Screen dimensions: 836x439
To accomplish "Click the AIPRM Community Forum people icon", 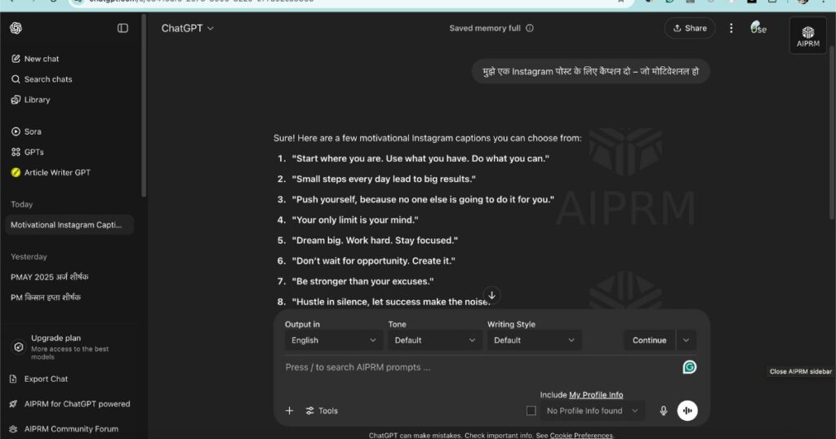I will click(13, 429).
